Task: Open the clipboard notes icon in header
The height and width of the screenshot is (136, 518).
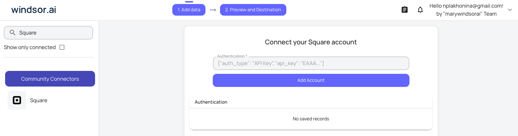Action: click(x=404, y=10)
